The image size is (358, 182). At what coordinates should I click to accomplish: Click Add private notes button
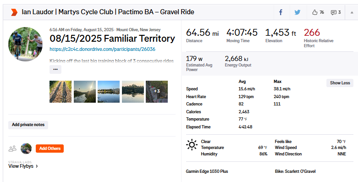pos(28,125)
